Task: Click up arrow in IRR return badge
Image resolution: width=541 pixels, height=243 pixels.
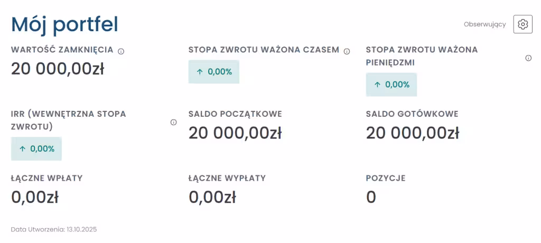Action: [x=22, y=149]
